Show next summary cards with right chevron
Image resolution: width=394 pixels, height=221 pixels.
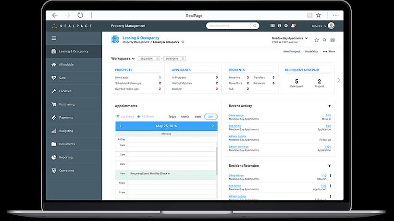point(339,80)
